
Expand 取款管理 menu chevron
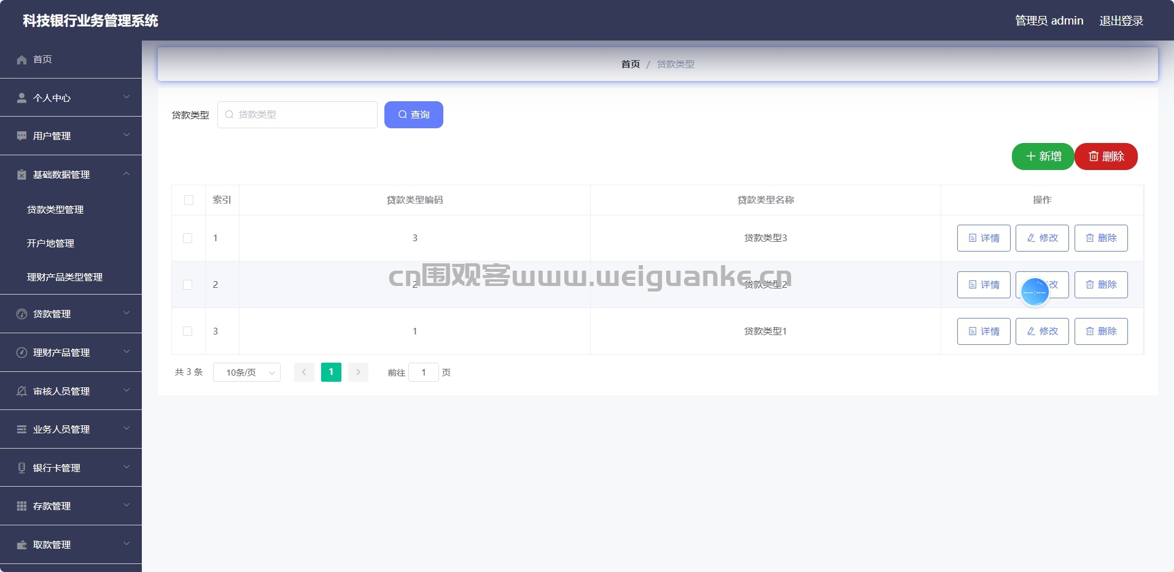click(x=126, y=544)
